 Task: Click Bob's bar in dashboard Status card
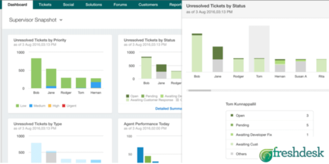[146, 68]
